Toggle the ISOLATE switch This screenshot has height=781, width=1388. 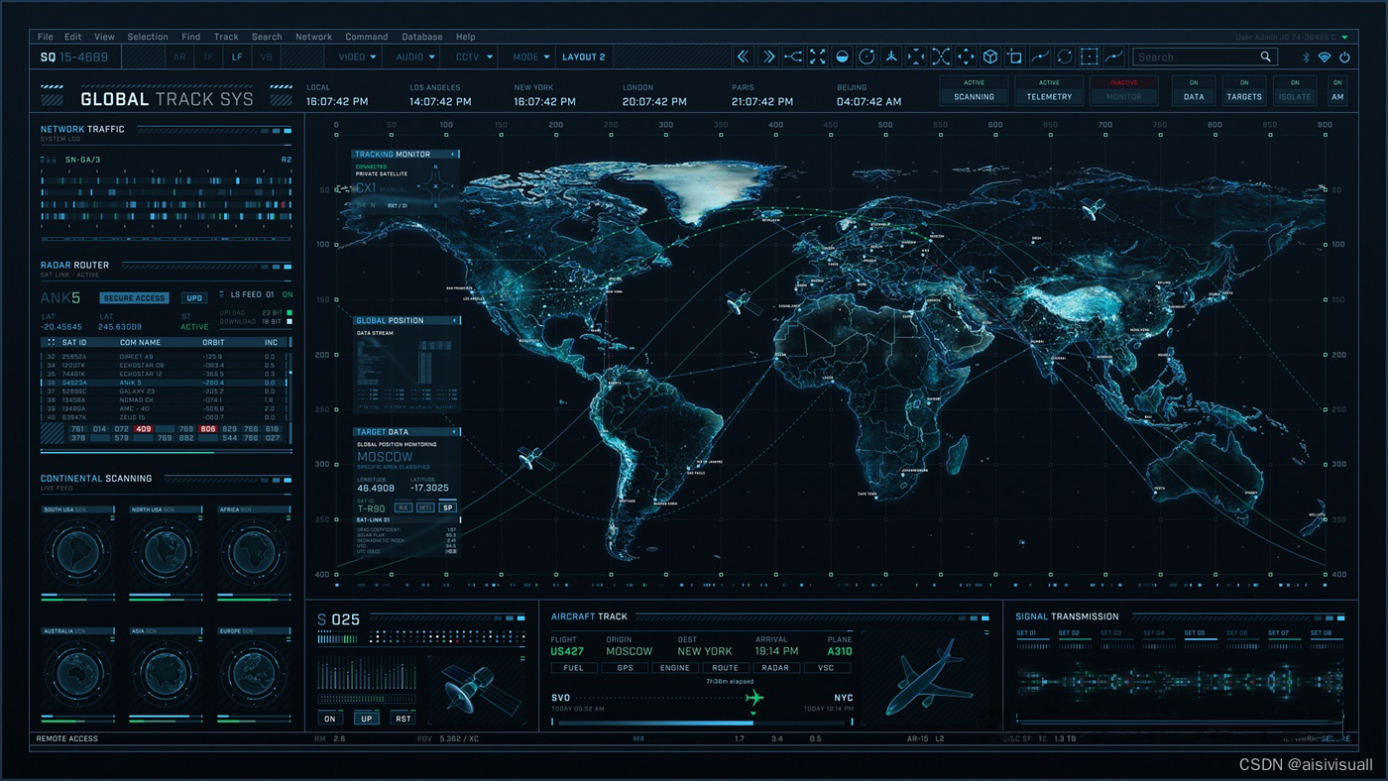point(1295,90)
